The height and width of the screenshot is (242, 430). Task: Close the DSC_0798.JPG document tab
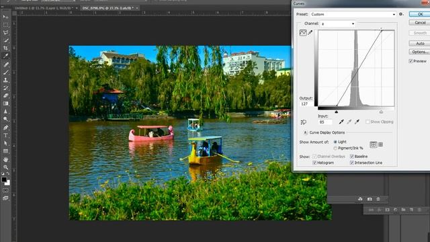(x=137, y=8)
